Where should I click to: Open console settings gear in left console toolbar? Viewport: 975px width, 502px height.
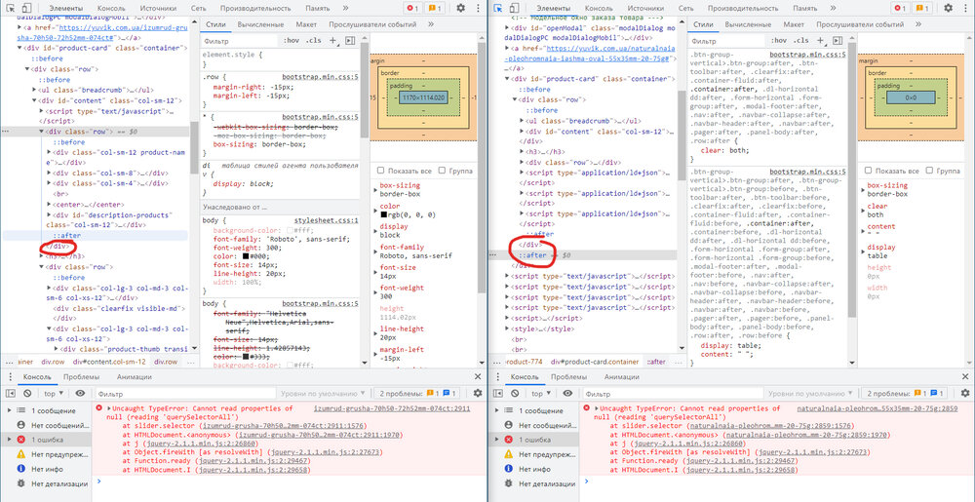(x=478, y=393)
